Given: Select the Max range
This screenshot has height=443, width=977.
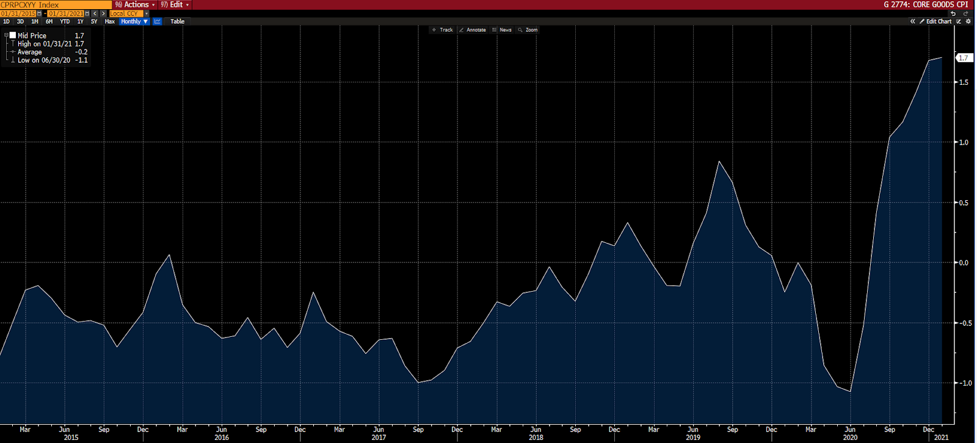Looking at the screenshot, I should [x=110, y=21].
